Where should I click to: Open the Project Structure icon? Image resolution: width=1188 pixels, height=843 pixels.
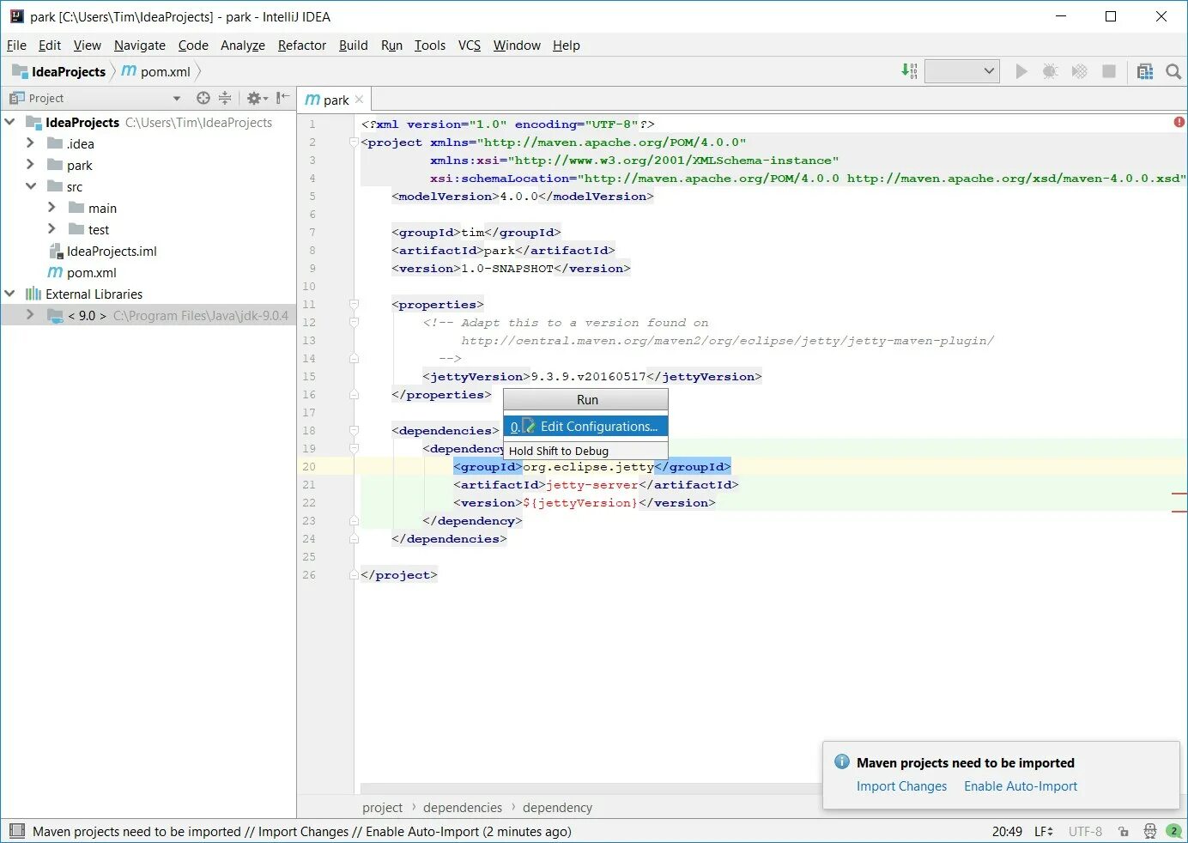pos(1145,71)
